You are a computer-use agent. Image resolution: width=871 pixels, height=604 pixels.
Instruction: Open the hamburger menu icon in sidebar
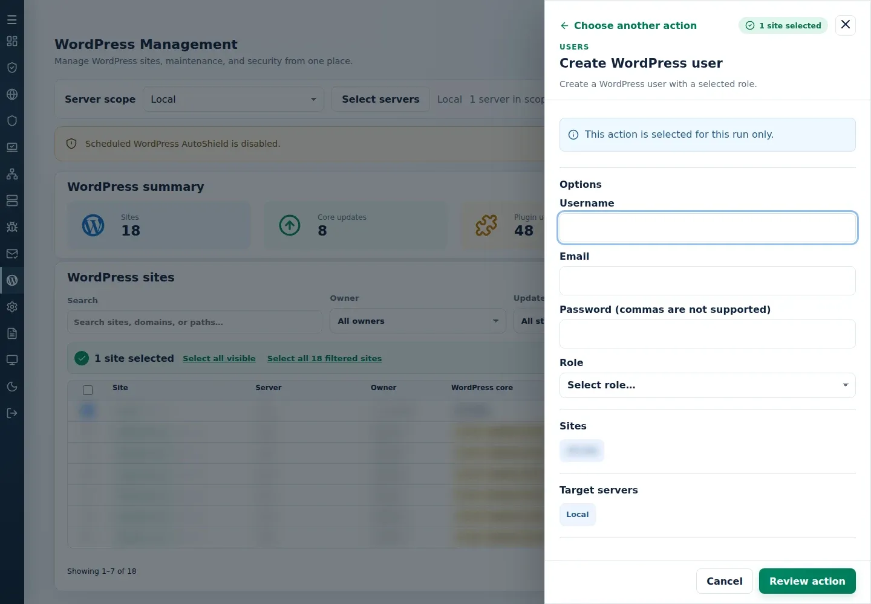[12, 20]
